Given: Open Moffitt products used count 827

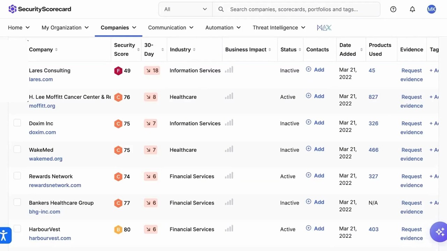Looking at the screenshot, I should (373, 97).
